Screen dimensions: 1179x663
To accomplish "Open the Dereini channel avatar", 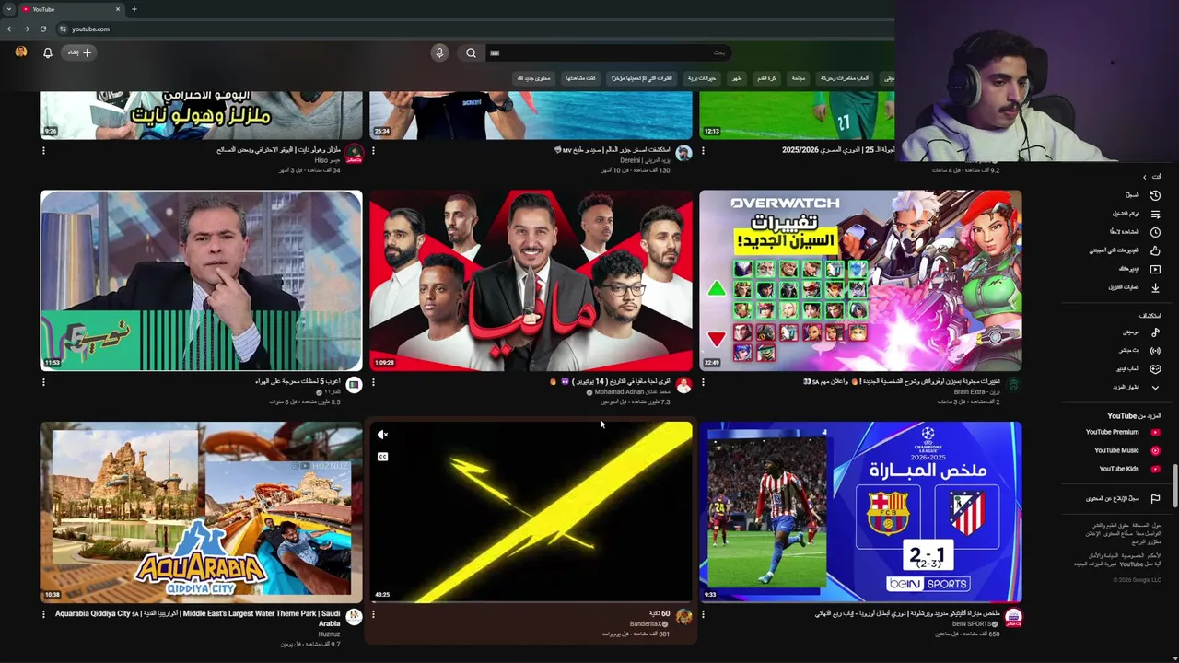I will [x=683, y=153].
